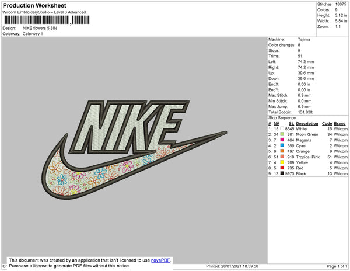Click the Min Stitch value '0.0 mm'
The image size is (350, 271).
(304, 101)
